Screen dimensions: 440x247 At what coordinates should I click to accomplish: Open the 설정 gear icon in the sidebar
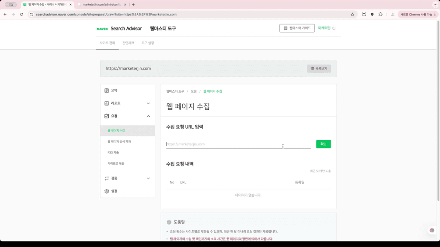pos(106,191)
